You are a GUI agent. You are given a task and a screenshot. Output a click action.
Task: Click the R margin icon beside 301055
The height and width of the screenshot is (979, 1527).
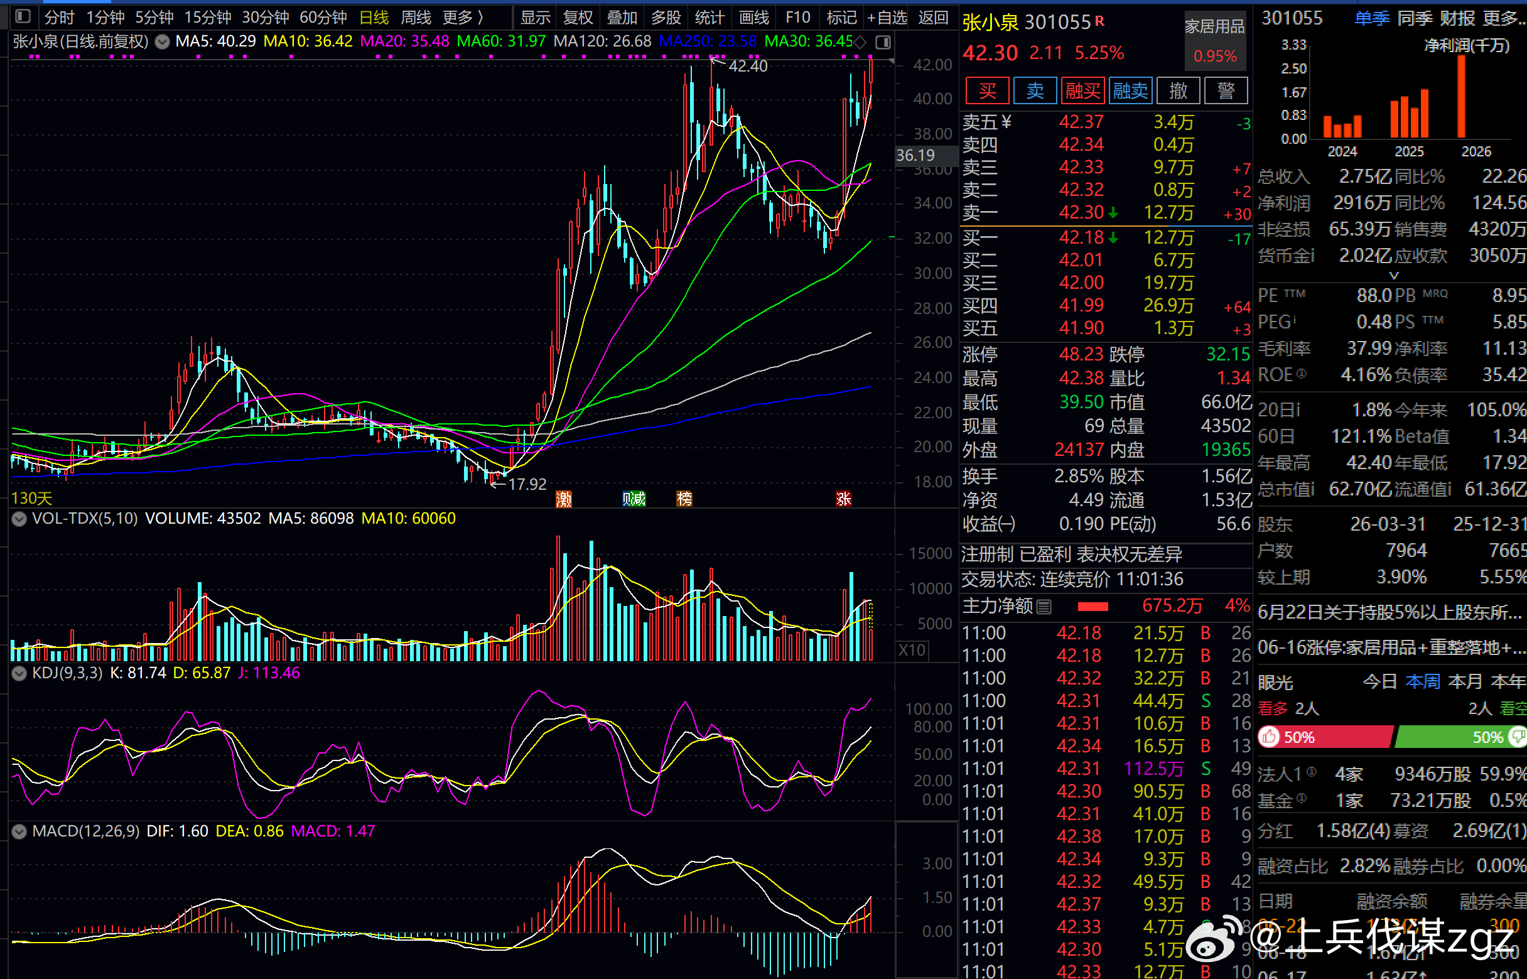click(1099, 21)
